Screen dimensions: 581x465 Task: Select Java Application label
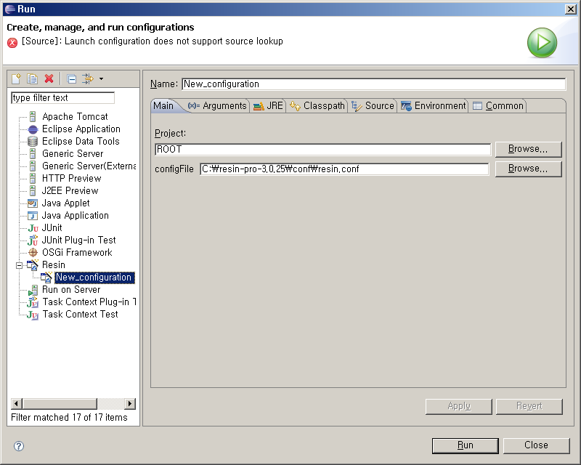[76, 216]
